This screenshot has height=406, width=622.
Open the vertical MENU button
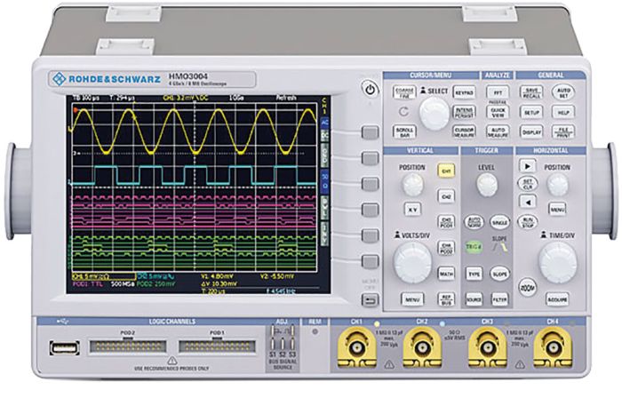pos(412,299)
